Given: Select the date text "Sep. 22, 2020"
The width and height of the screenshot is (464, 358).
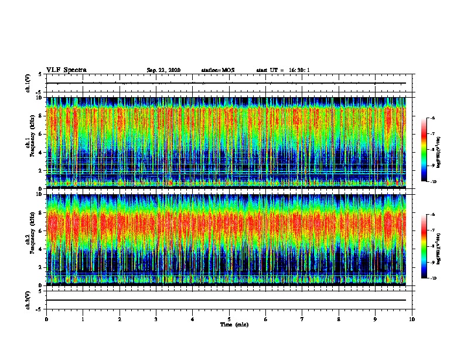Looking at the screenshot, I should [x=163, y=70].
